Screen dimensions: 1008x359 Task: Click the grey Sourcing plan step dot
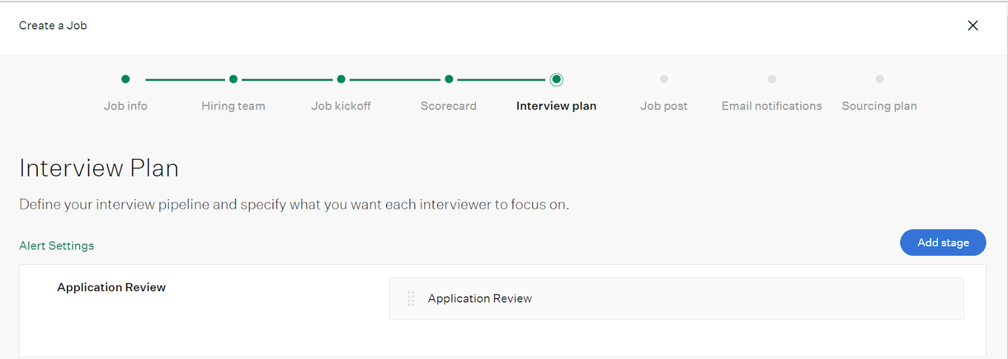point(879,79)
